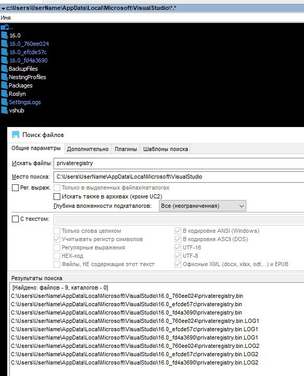Select result 16.0_760ee024\privateregistry.bin.LOG2

[x=135, y=346]
